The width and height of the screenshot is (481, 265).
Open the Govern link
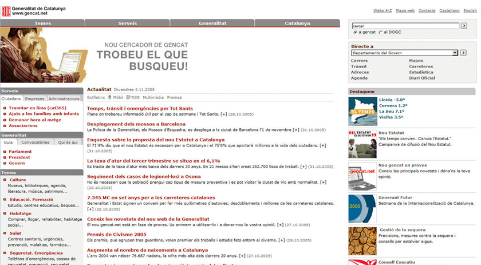[x=17, y=163]
